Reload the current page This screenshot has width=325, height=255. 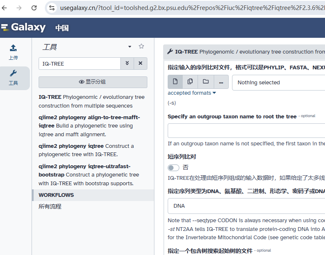pos(34,8)
